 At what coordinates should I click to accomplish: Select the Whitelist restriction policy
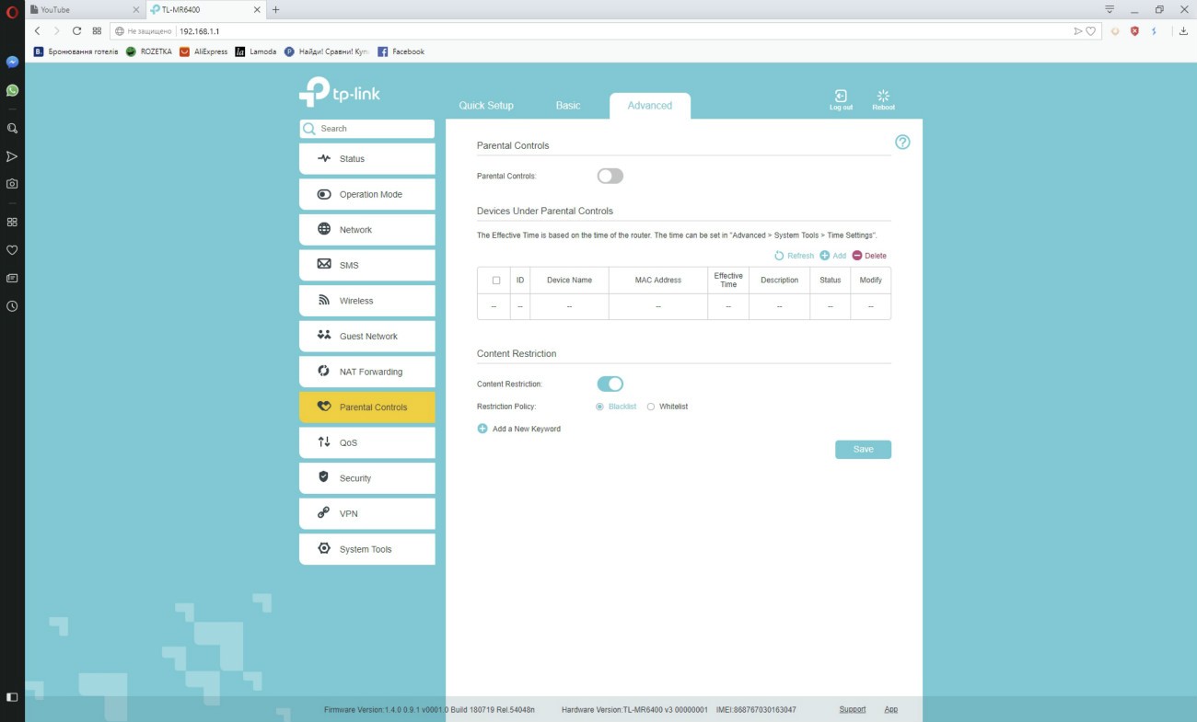651,407
